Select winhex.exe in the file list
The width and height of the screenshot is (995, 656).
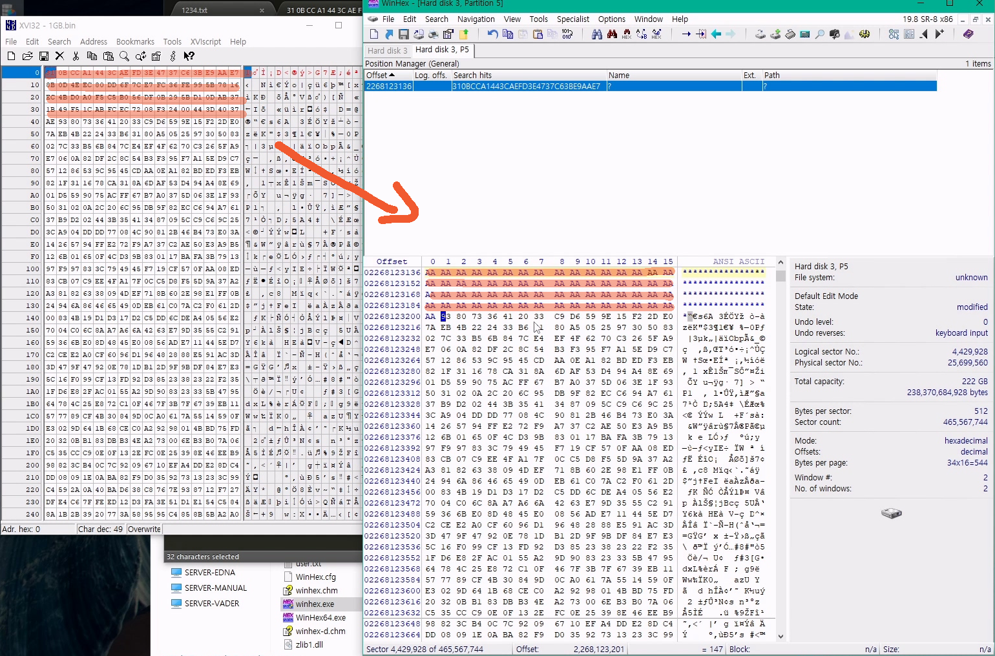[315, 604]
